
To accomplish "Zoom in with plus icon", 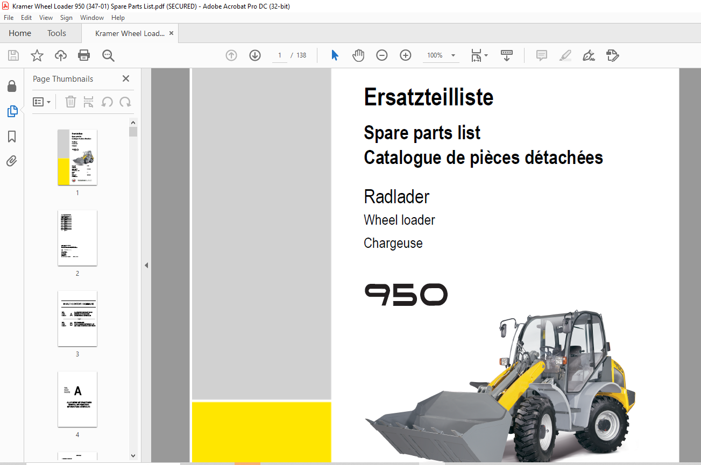I will pos(406,55).
